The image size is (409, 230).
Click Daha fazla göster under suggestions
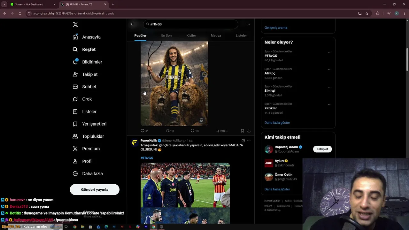[x=277, y=189]
